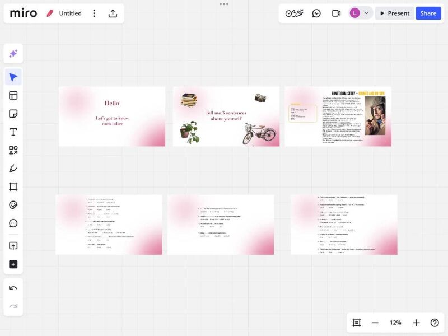Select the Hello! slide frame
The height and width of the screenshot is (336, 448).
(112, 116)
